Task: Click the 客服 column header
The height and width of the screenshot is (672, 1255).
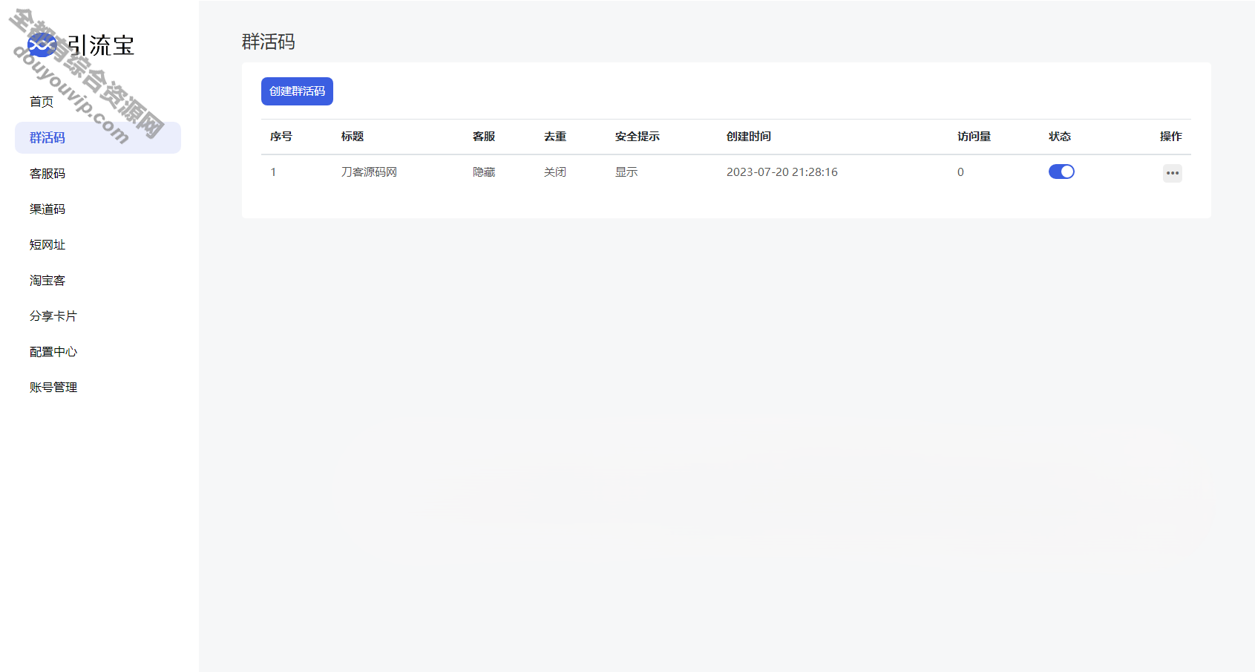Action: click(x=484, y=137)
